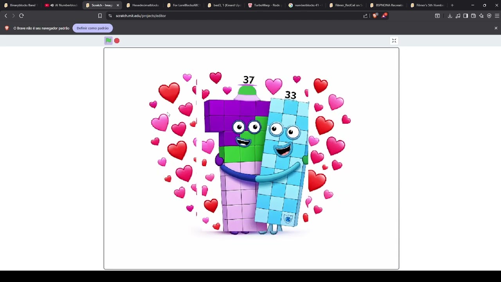This screenshot has width=501, height=282.
Task: Open Leo AI sparkle icon
Action: tap(481, 16)
